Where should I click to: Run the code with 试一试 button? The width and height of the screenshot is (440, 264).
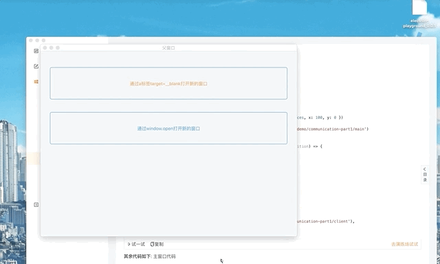[136, 244]
